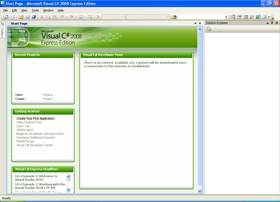Open headline 10-4 Episode 2: Welcome to Visual Studio 2010
This screenshot has height=202, width=280.
point(36,178)
